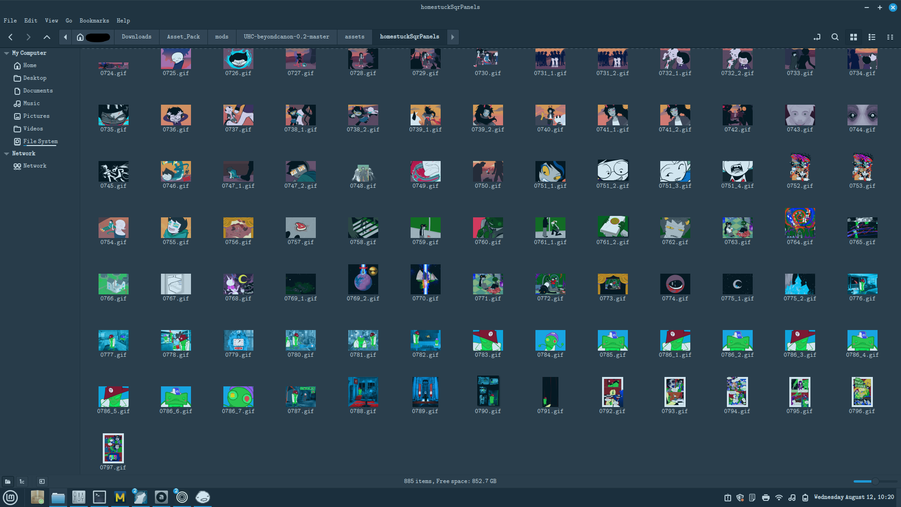
Task: Open the Edit menu
Action: point(31,21)
